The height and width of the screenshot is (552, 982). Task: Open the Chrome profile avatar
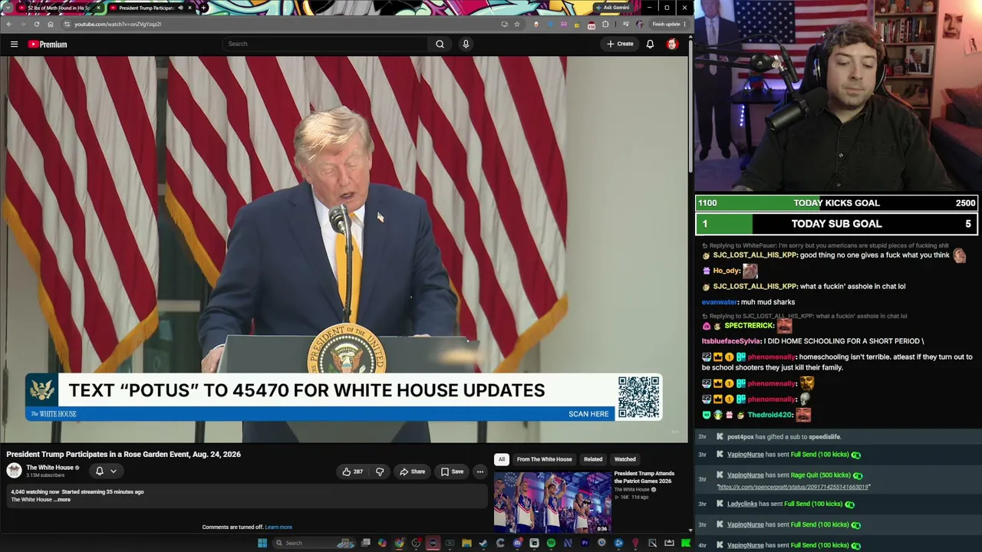click(640, 24)
